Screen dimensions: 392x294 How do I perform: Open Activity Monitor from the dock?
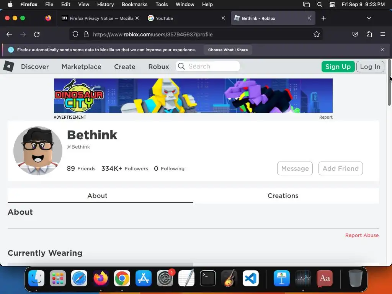click(x=303, y=278)
